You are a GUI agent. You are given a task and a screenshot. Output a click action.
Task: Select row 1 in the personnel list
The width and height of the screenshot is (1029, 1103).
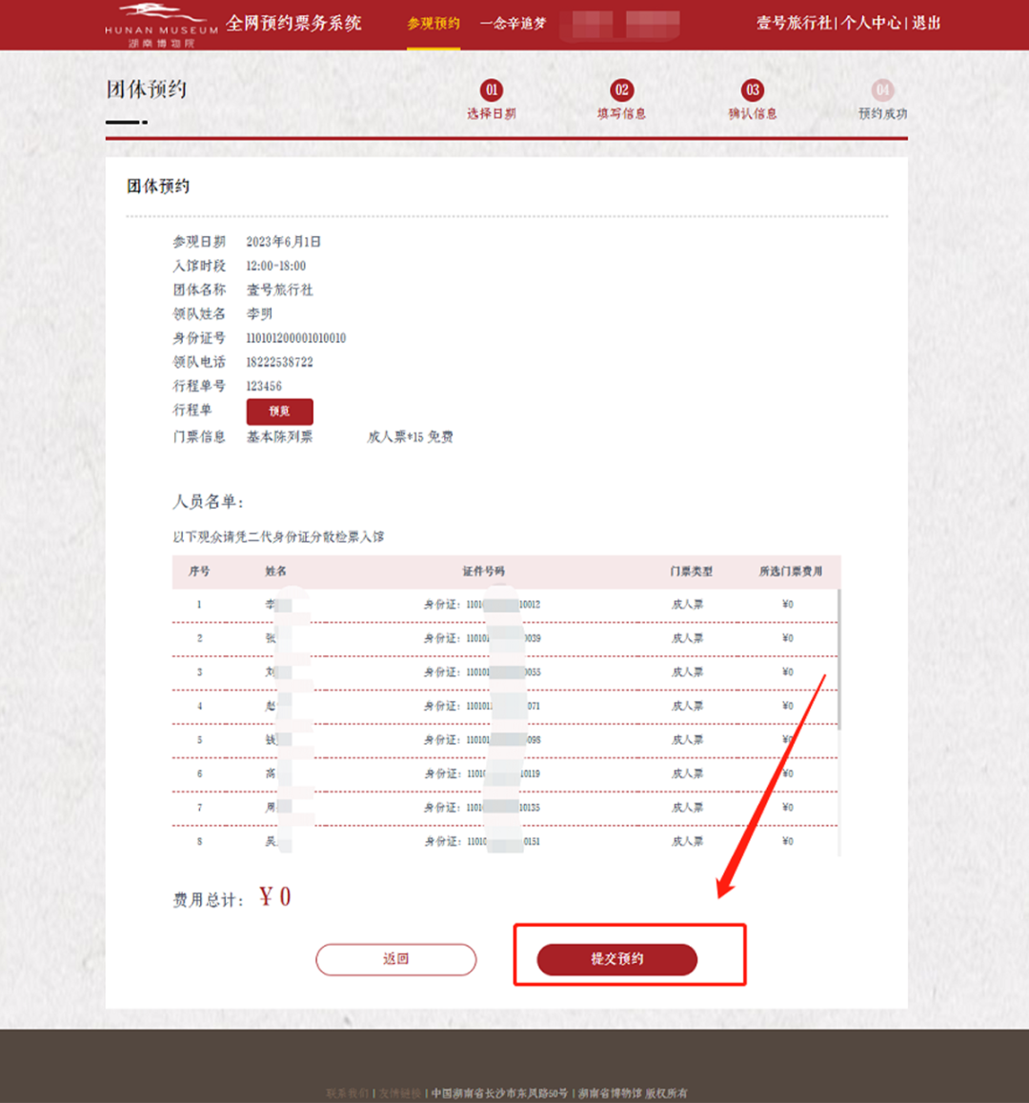[x=505, y=605]
